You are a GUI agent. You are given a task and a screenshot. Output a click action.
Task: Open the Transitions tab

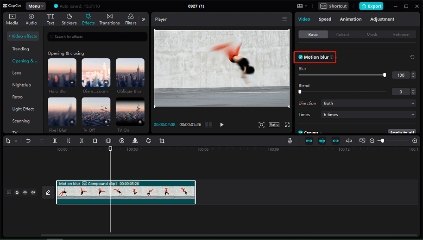(109, 19)
